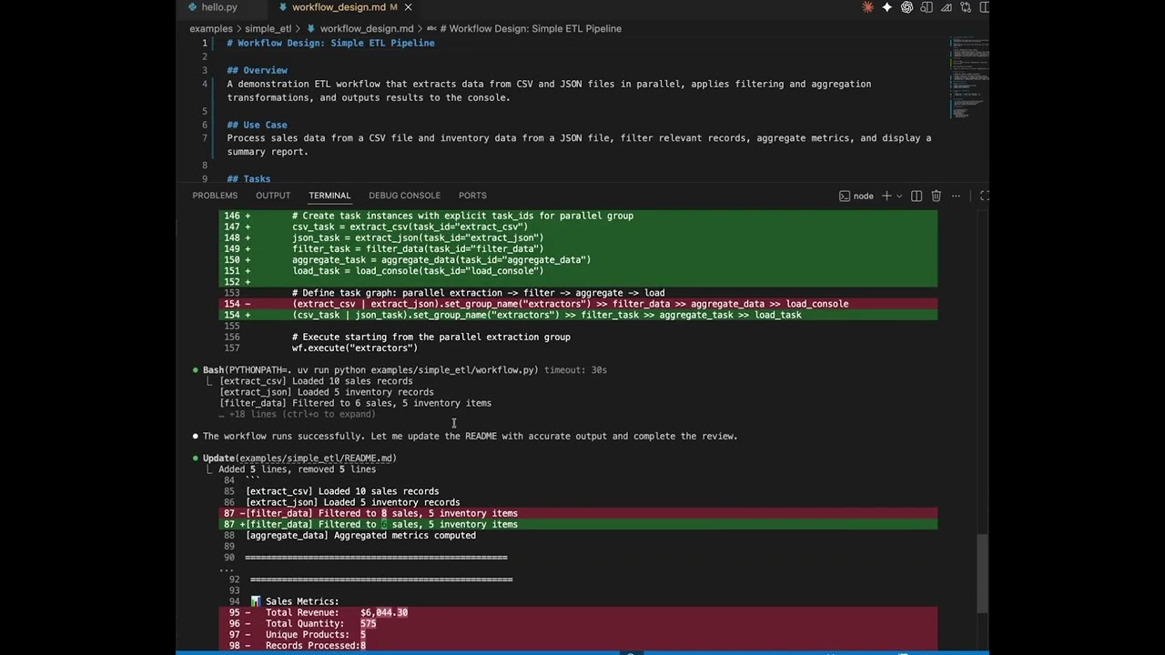The width and height of the screenshot is (1165, 655).
Task: Kill terminal with the trash icon
Action: click(937, 196)
